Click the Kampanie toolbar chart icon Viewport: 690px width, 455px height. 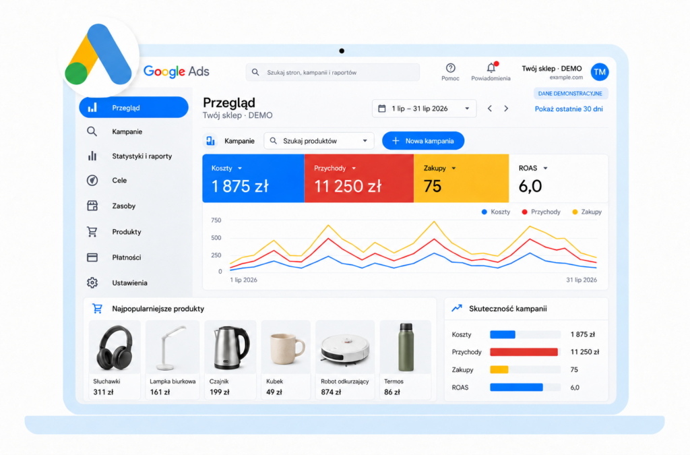pos(210,141)
